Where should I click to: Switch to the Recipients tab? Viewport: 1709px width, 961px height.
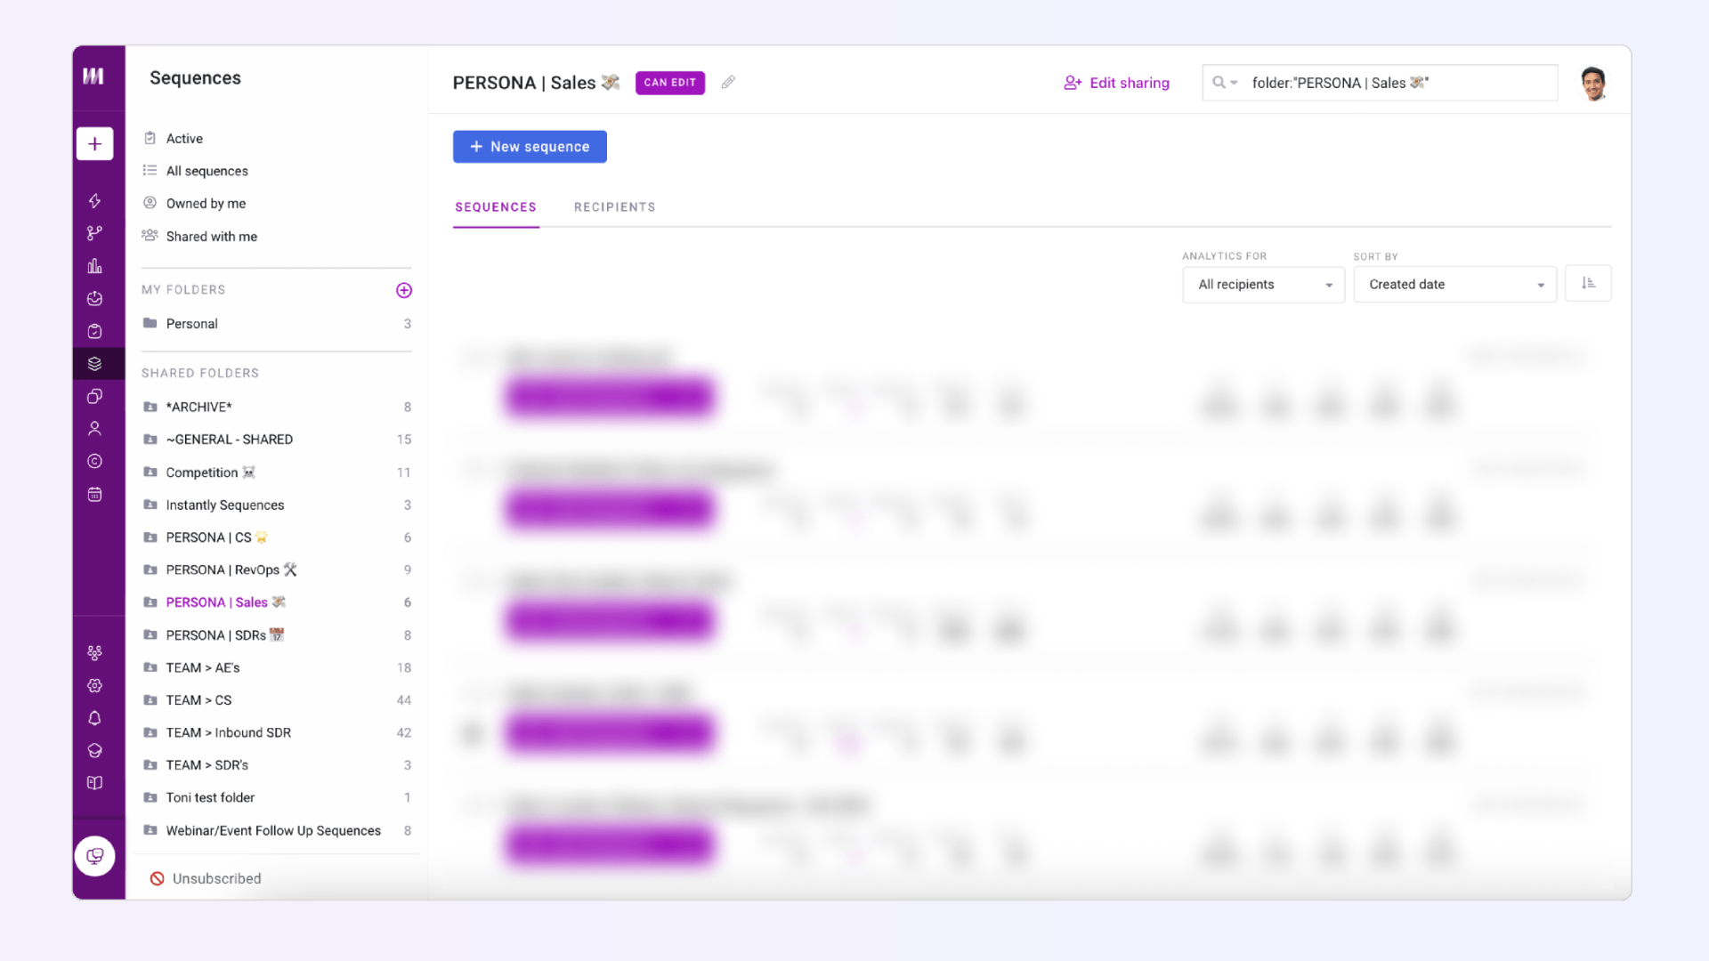(614, 207)
